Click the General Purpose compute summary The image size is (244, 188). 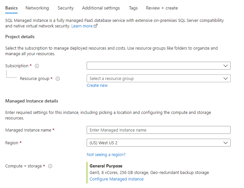coord(106,166)
